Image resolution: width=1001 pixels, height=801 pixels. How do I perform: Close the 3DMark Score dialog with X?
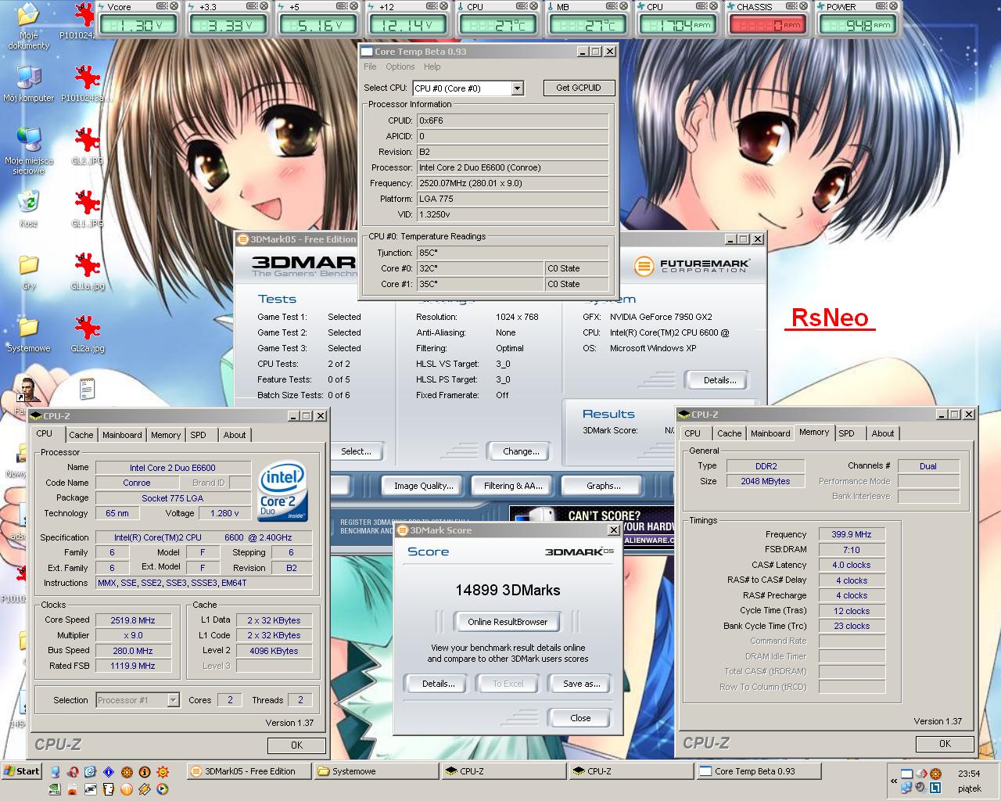(x=613, y=530)
